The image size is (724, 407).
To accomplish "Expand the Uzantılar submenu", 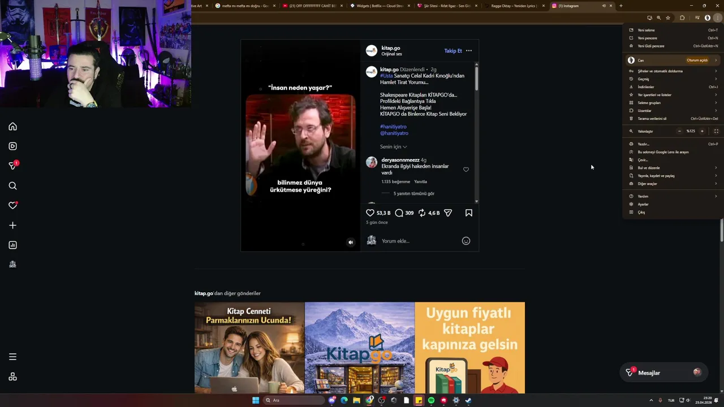I will (x=673, y=111).
